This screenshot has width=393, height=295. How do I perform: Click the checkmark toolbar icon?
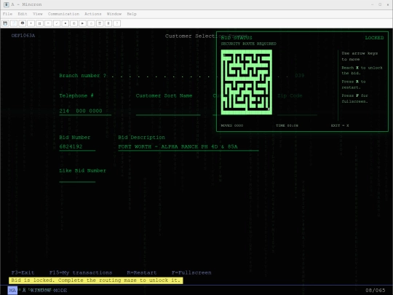tap(57, 23)
